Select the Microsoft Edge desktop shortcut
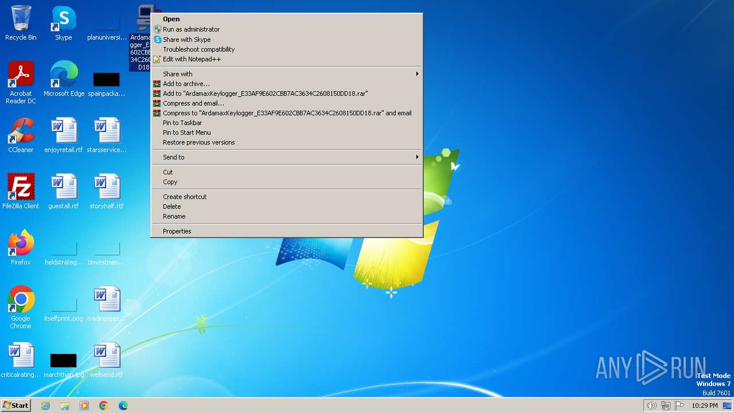The height and width of the screenshot is (413, 734). point(64,79)
